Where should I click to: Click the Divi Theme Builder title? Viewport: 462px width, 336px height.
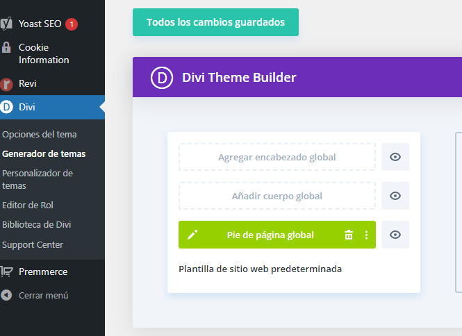click(239, 78)
